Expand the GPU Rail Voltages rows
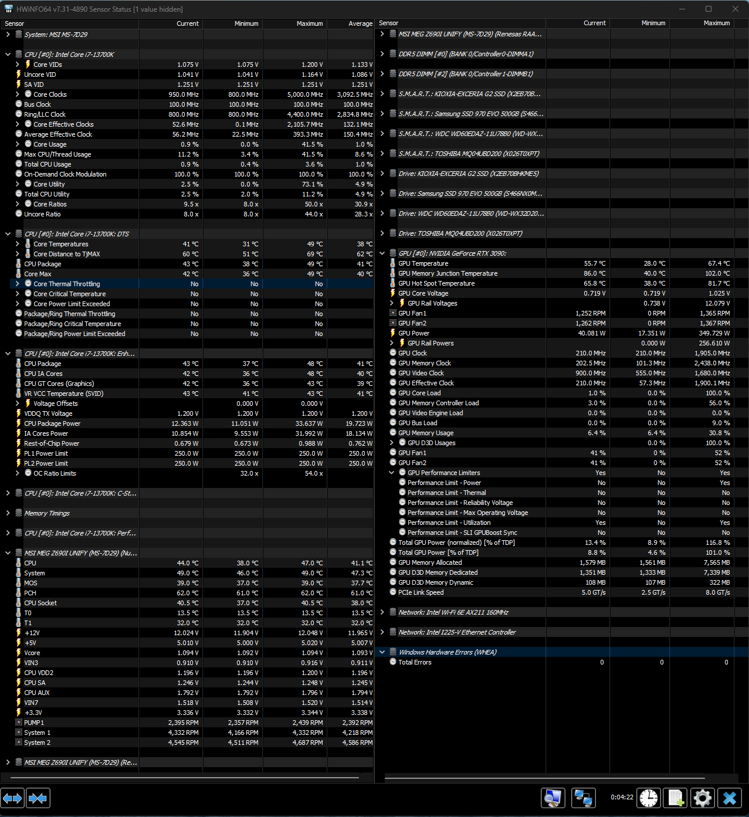The image size is (749, 817). pyautogui.click(x=392, y=303)
